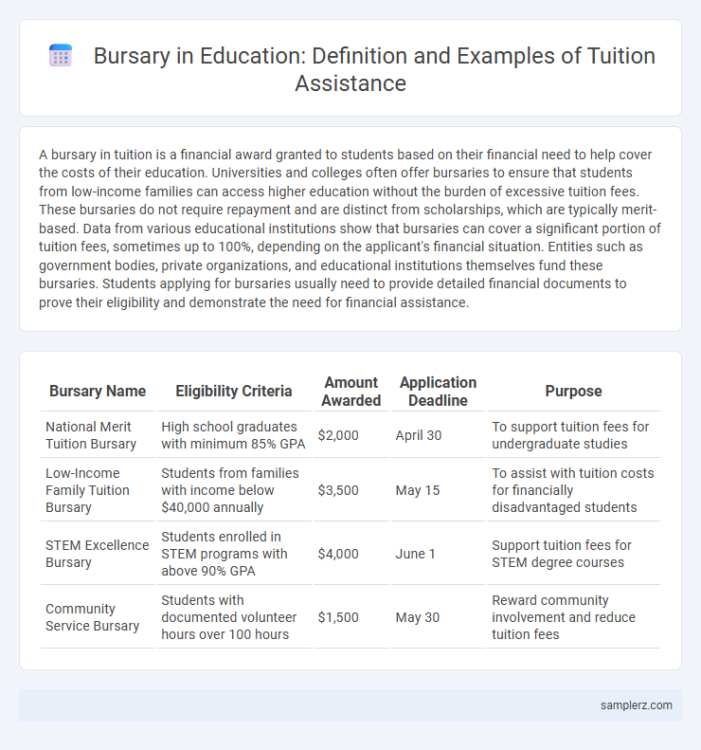Select the 'Eligibility Criteria' column header
The width and height of the screenshot is (701, 750).
click(x=234, y=392)
